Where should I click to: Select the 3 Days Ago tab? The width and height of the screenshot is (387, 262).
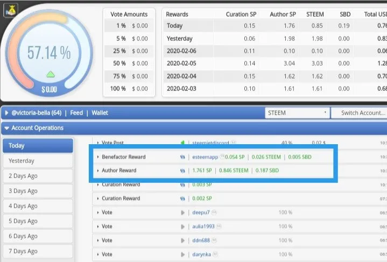38,191
